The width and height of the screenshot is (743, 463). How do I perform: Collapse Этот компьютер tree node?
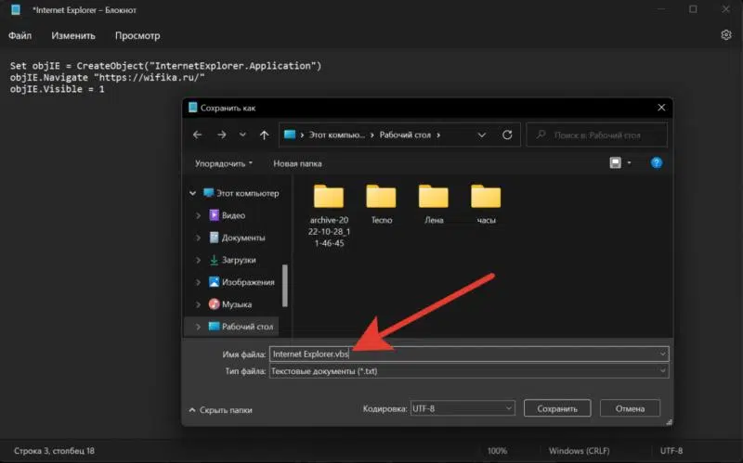tap(193, 193)
